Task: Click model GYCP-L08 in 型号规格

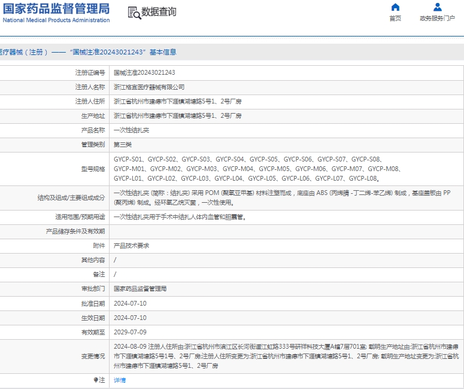Action: pyautogui.click(x=363, y=178)
